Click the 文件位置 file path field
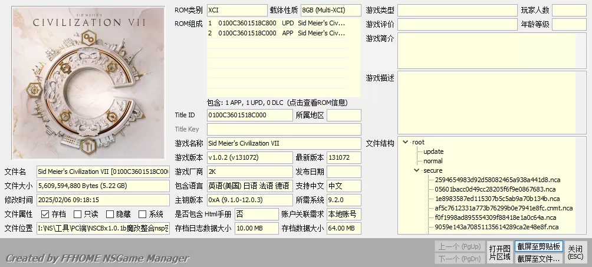The height and width of the screenshot is (267, 592). point(103,228)
